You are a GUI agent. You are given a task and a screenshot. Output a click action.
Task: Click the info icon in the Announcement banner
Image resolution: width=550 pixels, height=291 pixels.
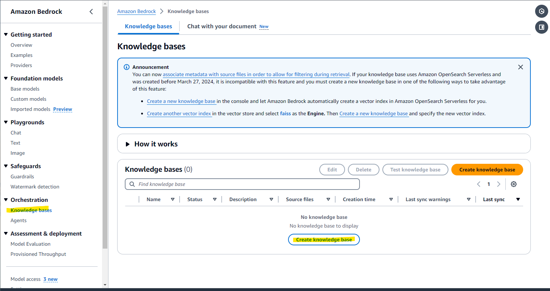tap(126, 67)
